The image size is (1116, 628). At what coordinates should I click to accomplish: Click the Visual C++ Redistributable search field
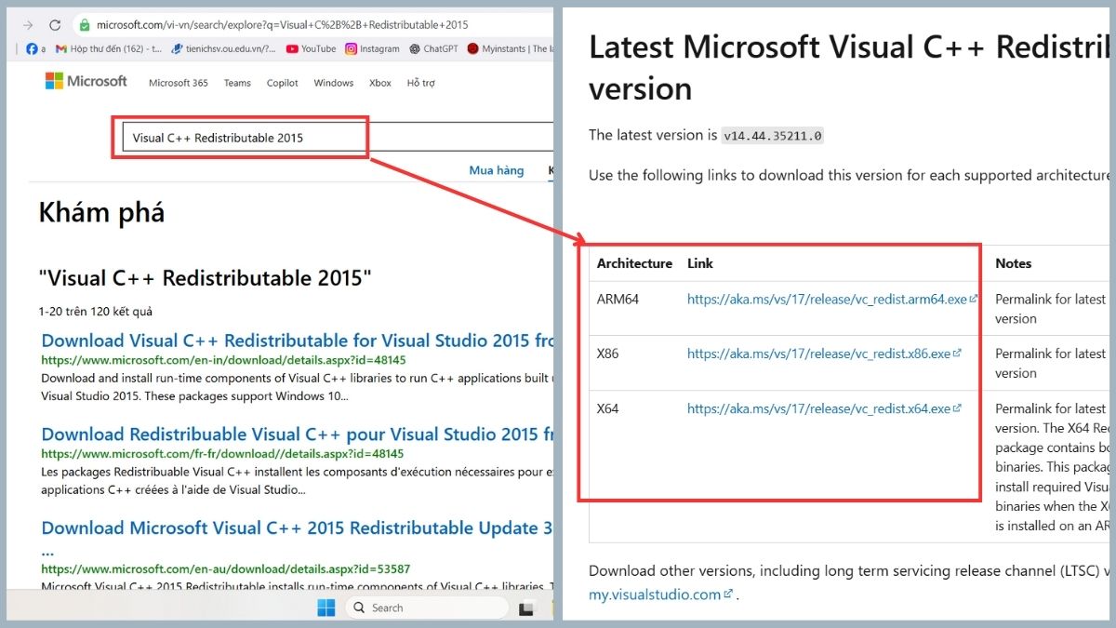[x=242, y=138]
